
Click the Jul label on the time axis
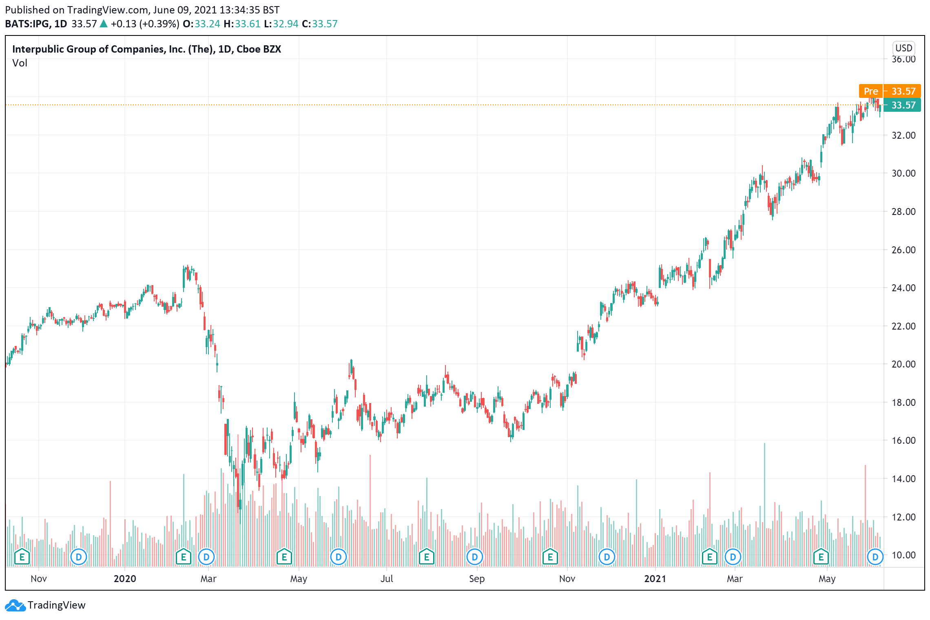387,579
